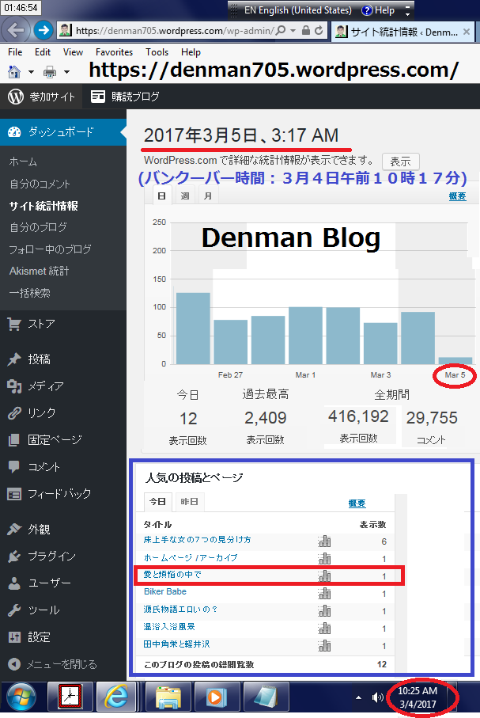Open the View menu
The image size is (480, 718).
[73, 52]
